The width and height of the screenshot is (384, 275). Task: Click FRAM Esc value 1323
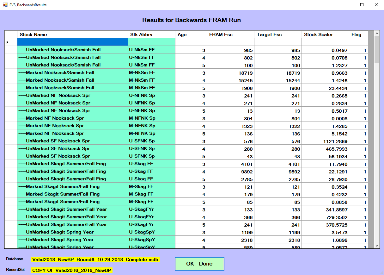246,126
